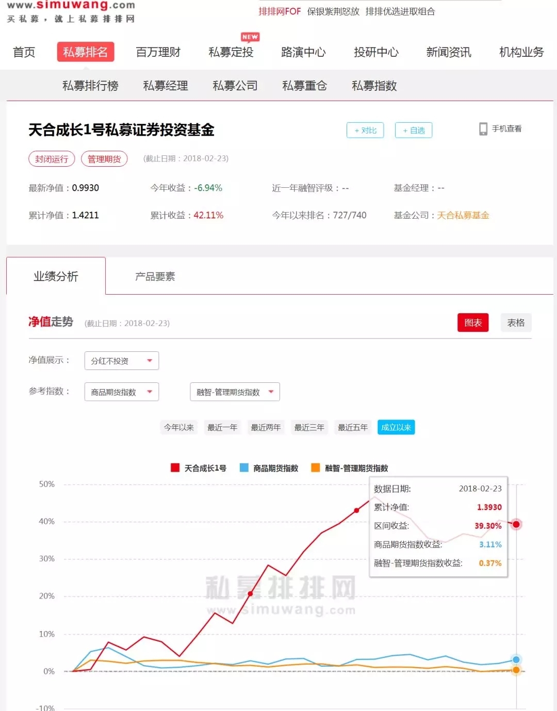Toggle the red 天合成长1号 legend swatch
This screenshot has width=557, height=711.
(x=175, y=467)
